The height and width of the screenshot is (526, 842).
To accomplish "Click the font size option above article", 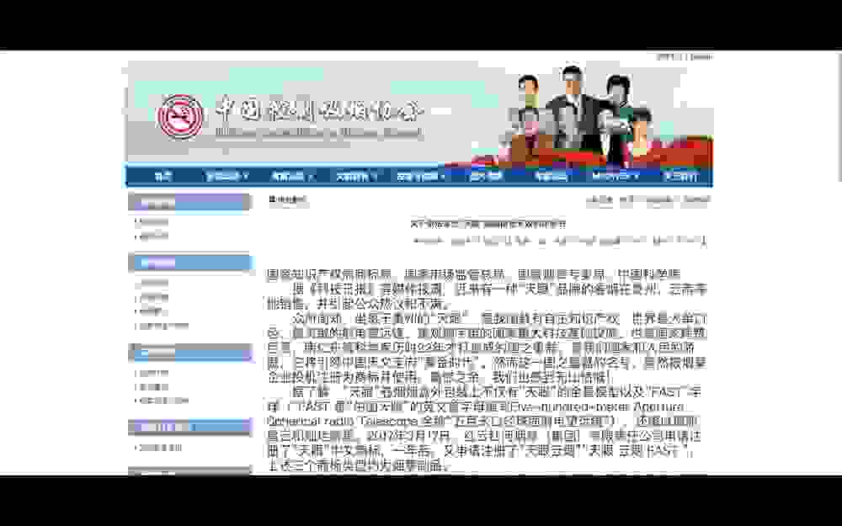I will 600,199.
